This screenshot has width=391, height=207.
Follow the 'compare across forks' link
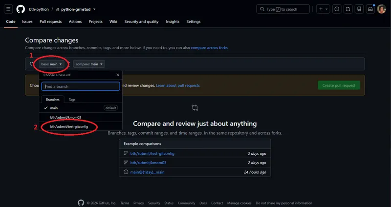(x=209, y=48)
